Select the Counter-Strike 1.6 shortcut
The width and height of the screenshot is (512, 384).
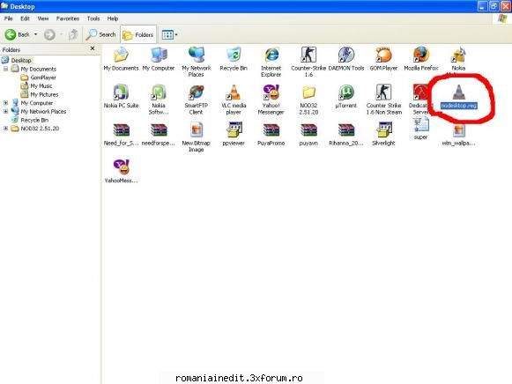click(x=308, y=62)
